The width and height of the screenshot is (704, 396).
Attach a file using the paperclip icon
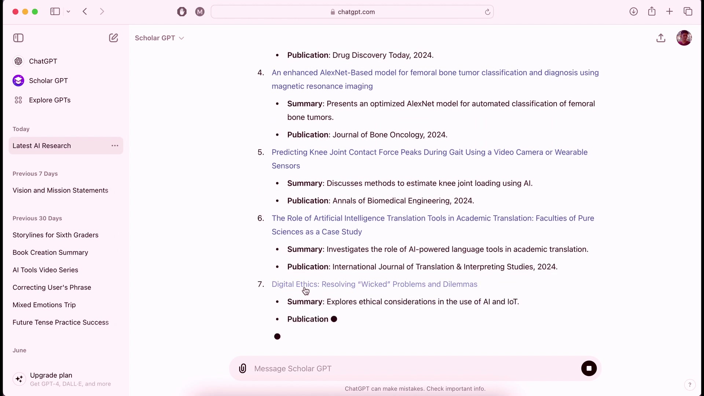coord(243,368)
